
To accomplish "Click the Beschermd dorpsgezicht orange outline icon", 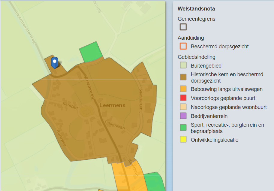I will click(x=183, y=46).
